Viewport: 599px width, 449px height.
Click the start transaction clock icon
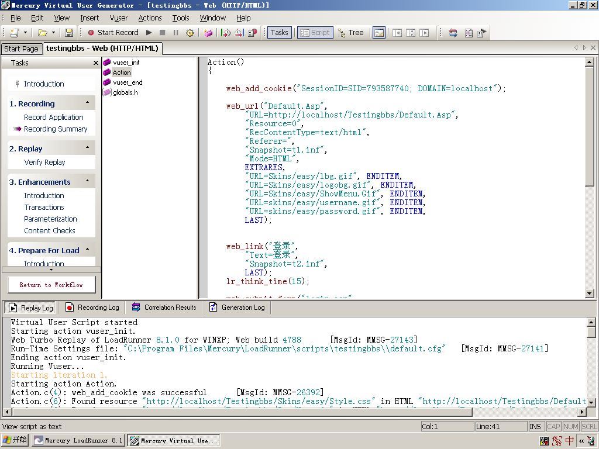[226, 33]
